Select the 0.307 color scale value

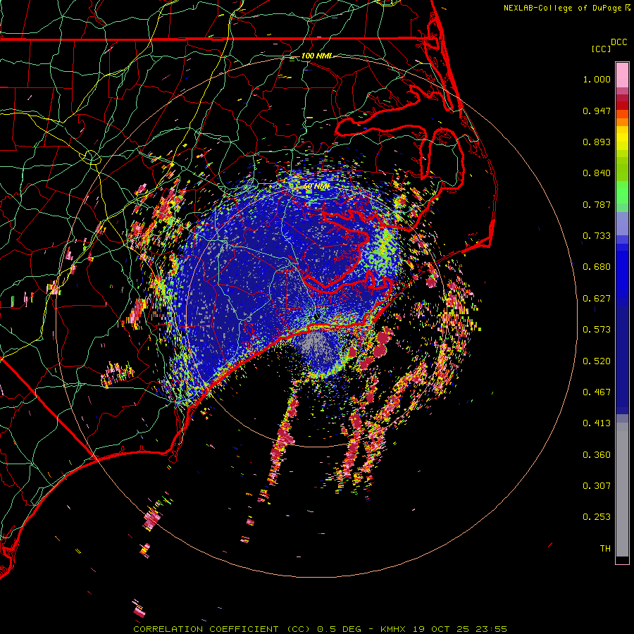[597, 486]
